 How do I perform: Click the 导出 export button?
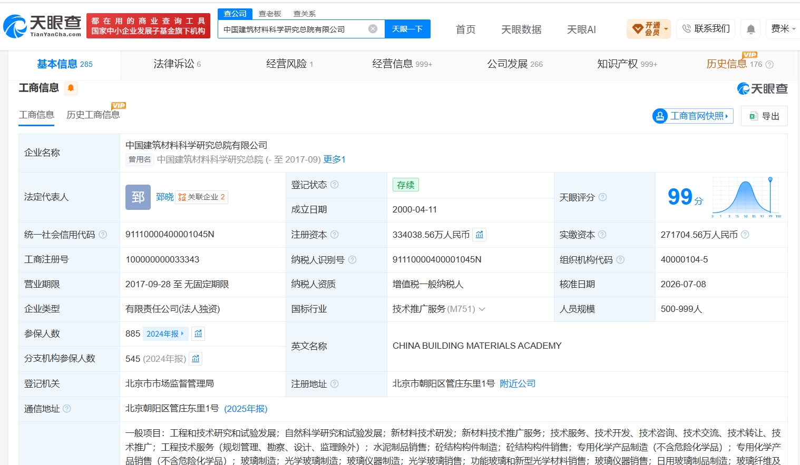(x=764, y=116)
